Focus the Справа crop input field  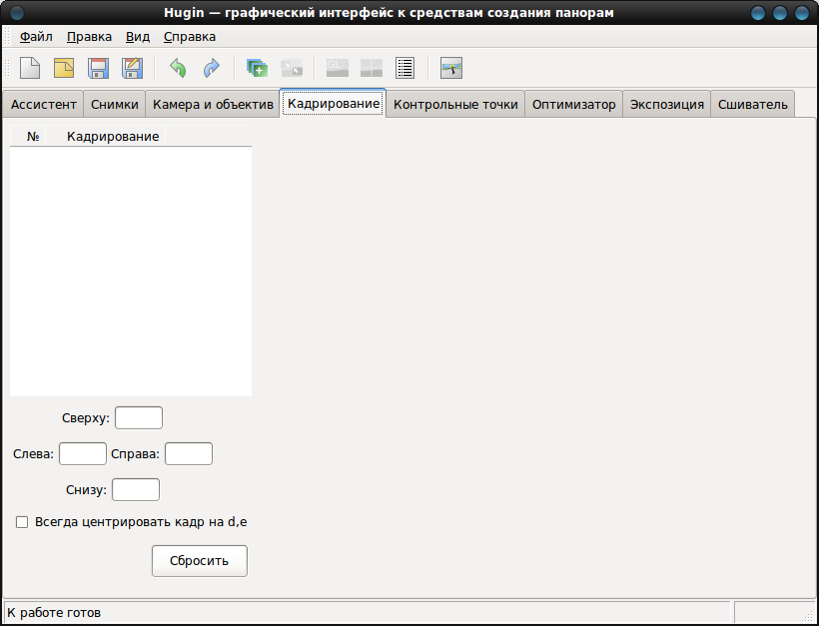pos(189,453)
